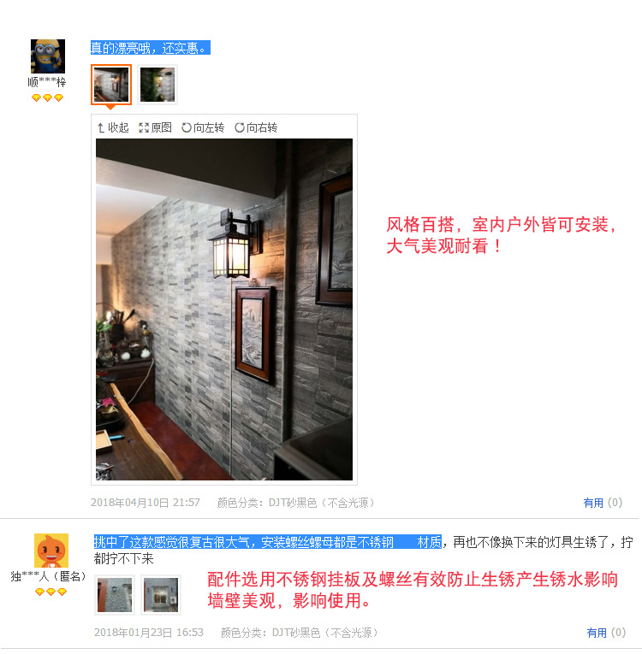Click the highlighted review text 真的漂亮哦
This screenshot has width=642, height=654.
pyautogui.click(x=151, y=48)
